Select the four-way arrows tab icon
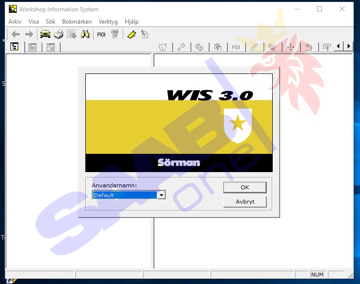 tap(290, 47)
